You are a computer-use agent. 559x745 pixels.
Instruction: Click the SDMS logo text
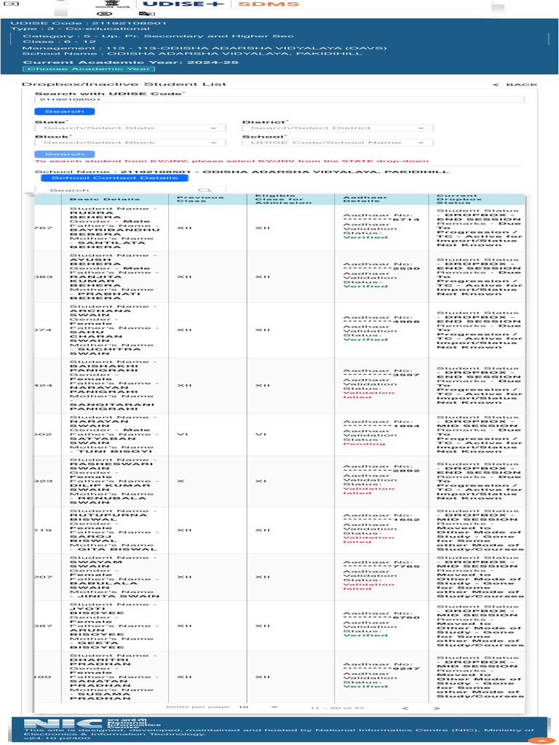point(268,4)
